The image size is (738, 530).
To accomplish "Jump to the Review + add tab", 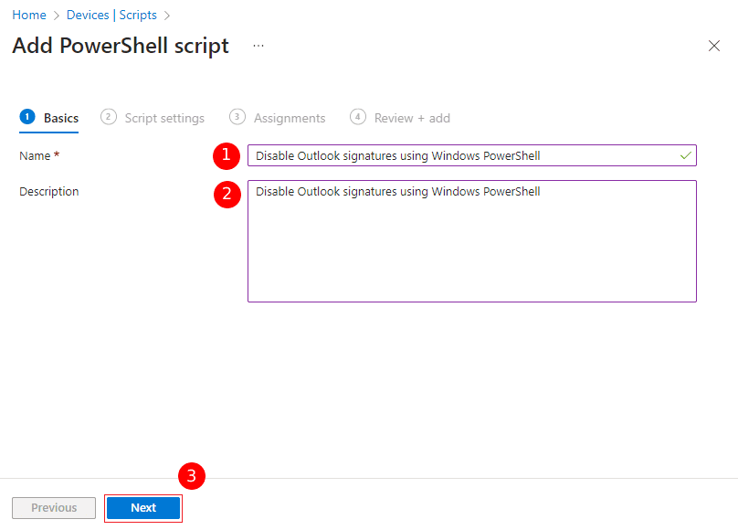I will pyautogui.click(x=412, y=118).
